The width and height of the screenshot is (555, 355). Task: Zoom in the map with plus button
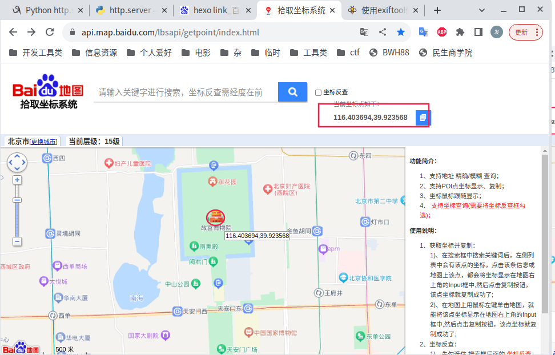(17, 180)
